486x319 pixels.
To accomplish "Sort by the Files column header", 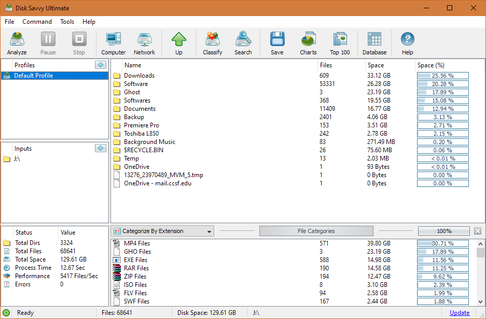I will [342, 65].
